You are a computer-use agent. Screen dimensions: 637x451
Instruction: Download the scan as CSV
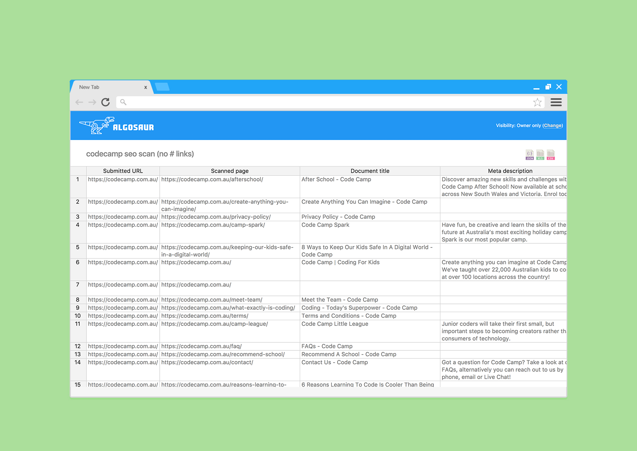(x=551, y=155)
